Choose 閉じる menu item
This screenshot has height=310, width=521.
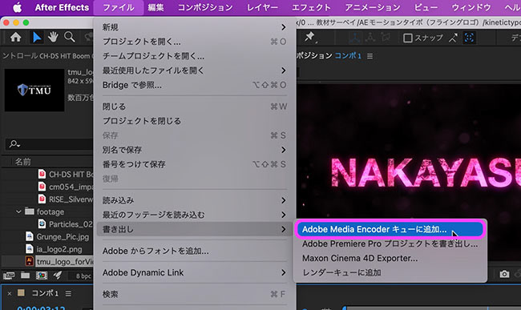point(195,107)
